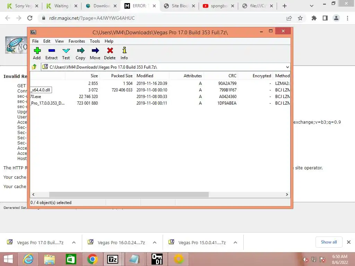The width and height of the screenshot is (355, 266).
Task: Click the horizontal scrollbar thumb in 7-Zip
Action: click(129, 194)
